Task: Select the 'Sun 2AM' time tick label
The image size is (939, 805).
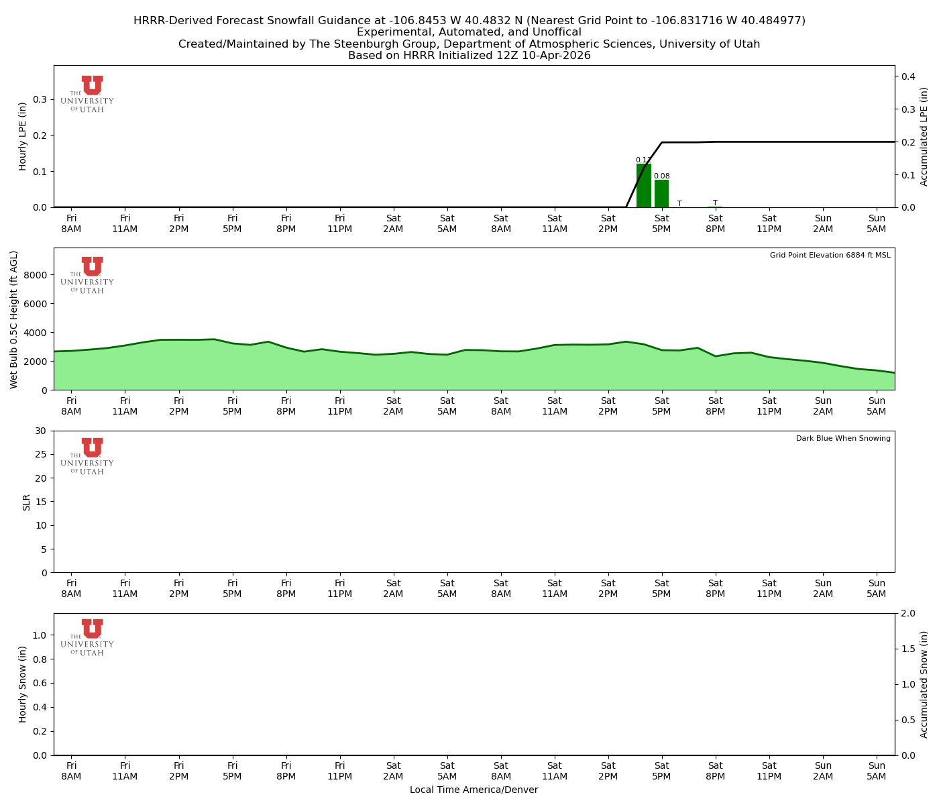Action: [x=823, y=223]
